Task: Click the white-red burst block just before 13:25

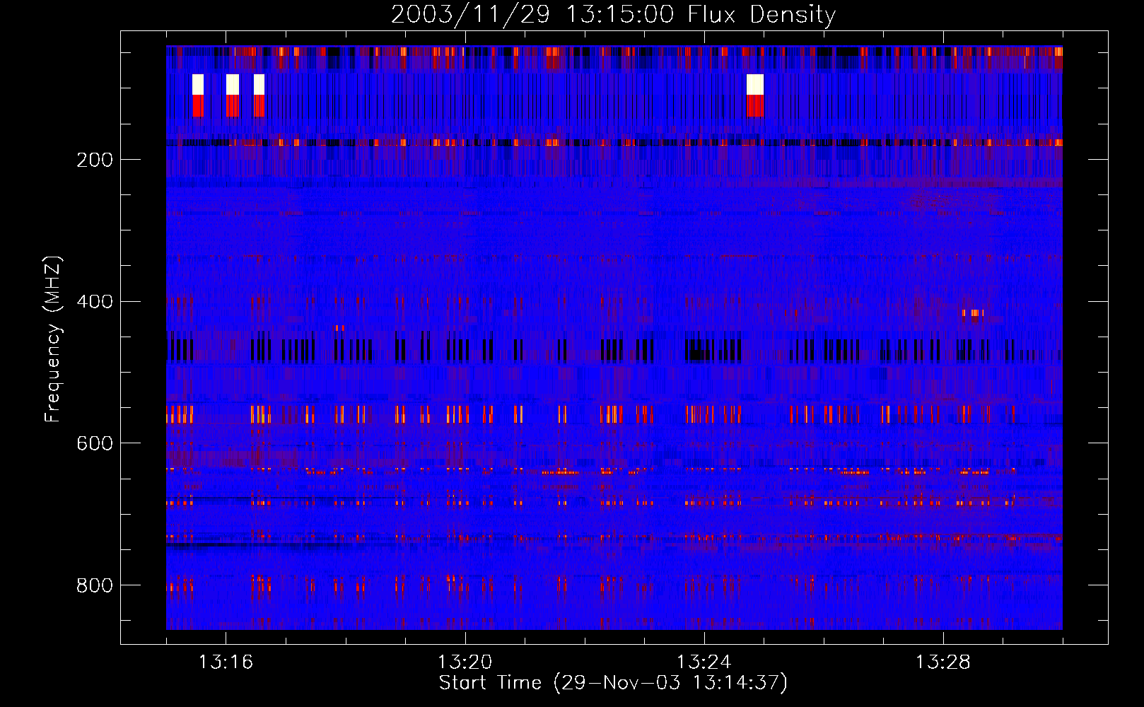Action: tap(755, 95)
